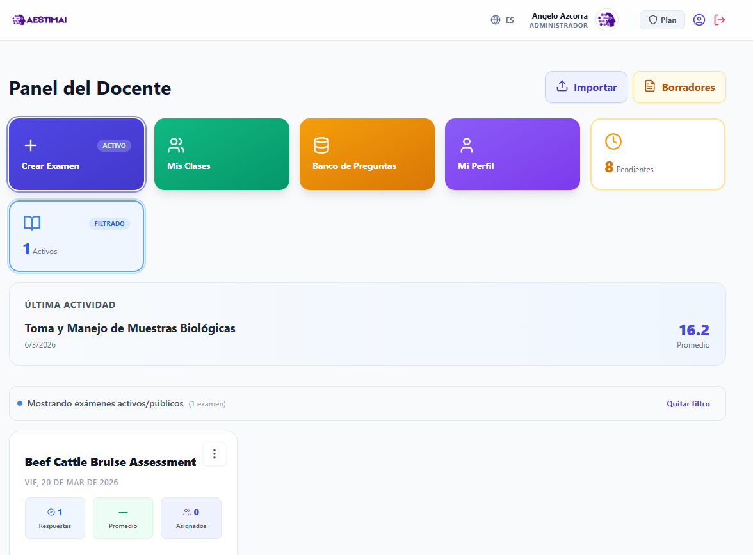
Task: Click the 6/3/2026 activity date
Action: pos(40,344)
